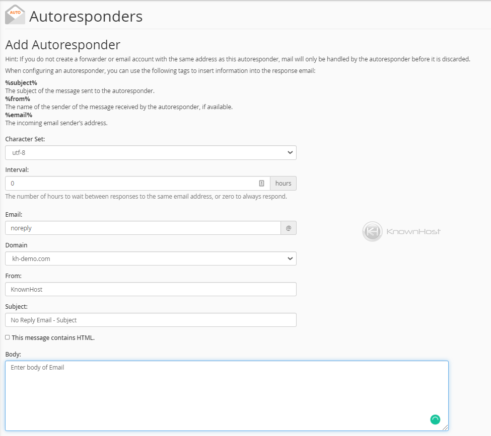Click the Autoresponders envelope icon
Screen dimensions: 491x436
[15, 15]
